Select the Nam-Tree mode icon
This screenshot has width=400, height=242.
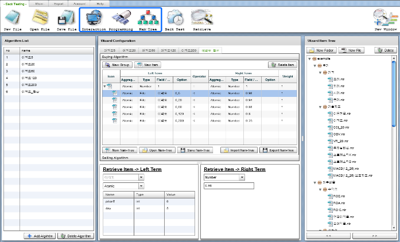[148, 18]
